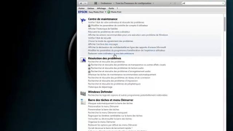Image resolution: width=233 pixels, height=131 pixels.
Task: Click Tous les Panneaux de configuration breadcrumb
Action: tap(133, 3)
